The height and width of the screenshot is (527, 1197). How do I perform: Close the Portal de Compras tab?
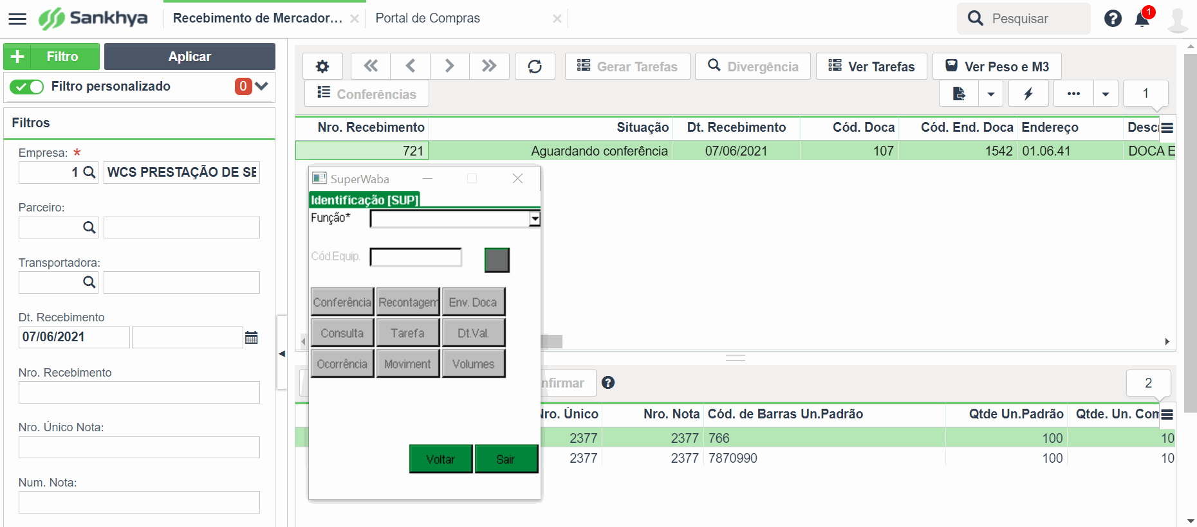point(557,19)
